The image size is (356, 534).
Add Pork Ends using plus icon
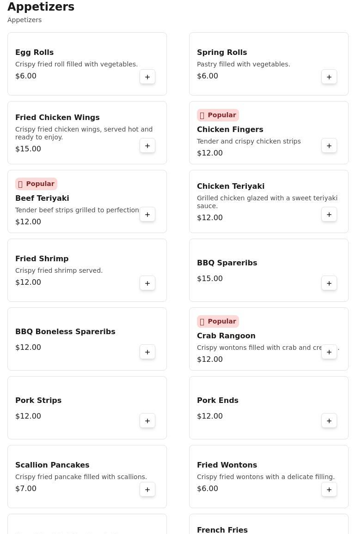pyautogui.click(x=329, y=421)
